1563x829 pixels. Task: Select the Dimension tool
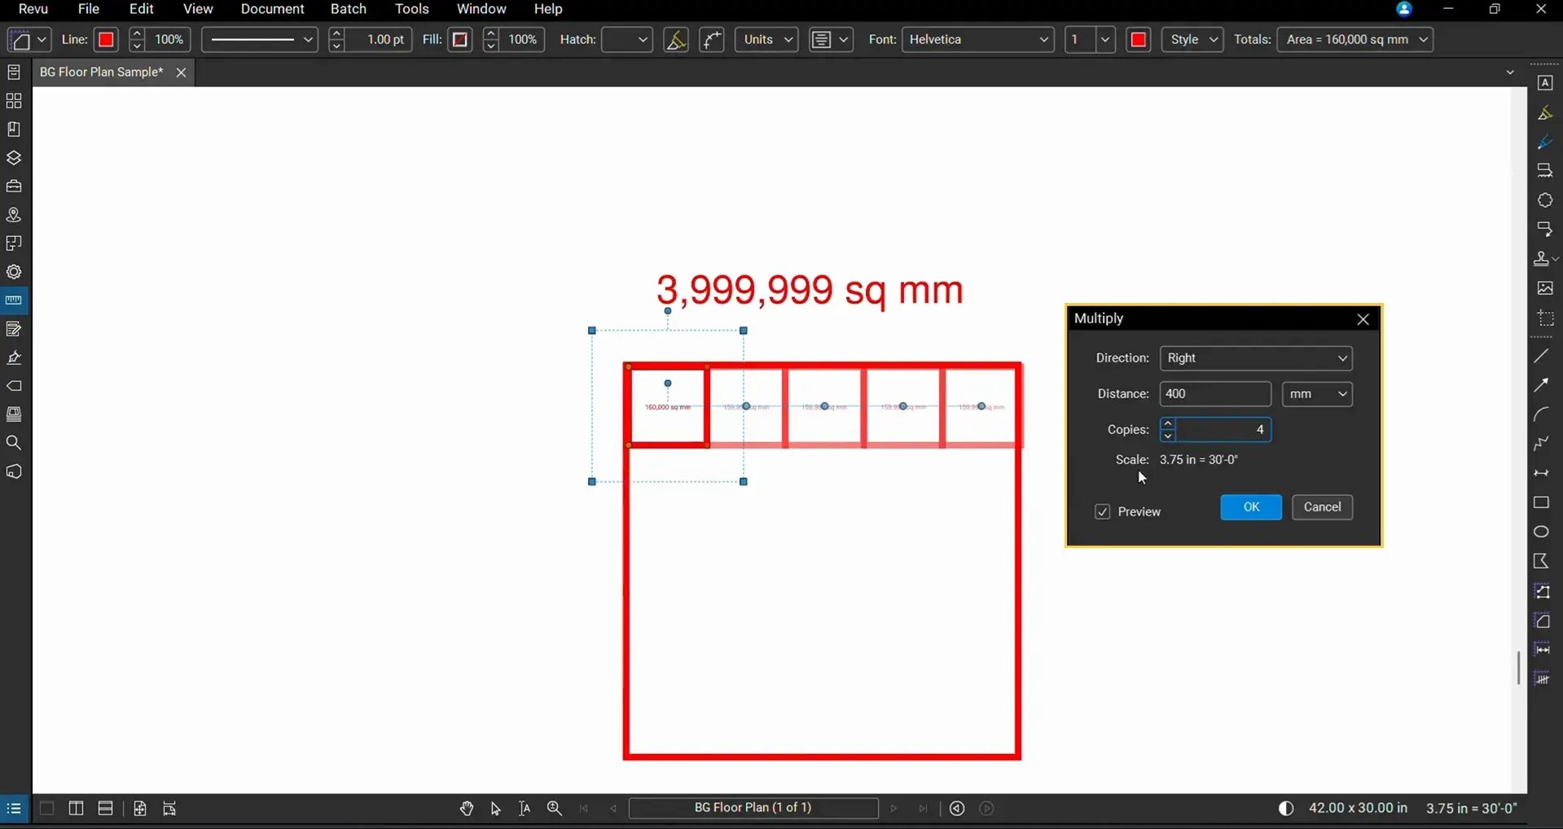(1541, 473)
